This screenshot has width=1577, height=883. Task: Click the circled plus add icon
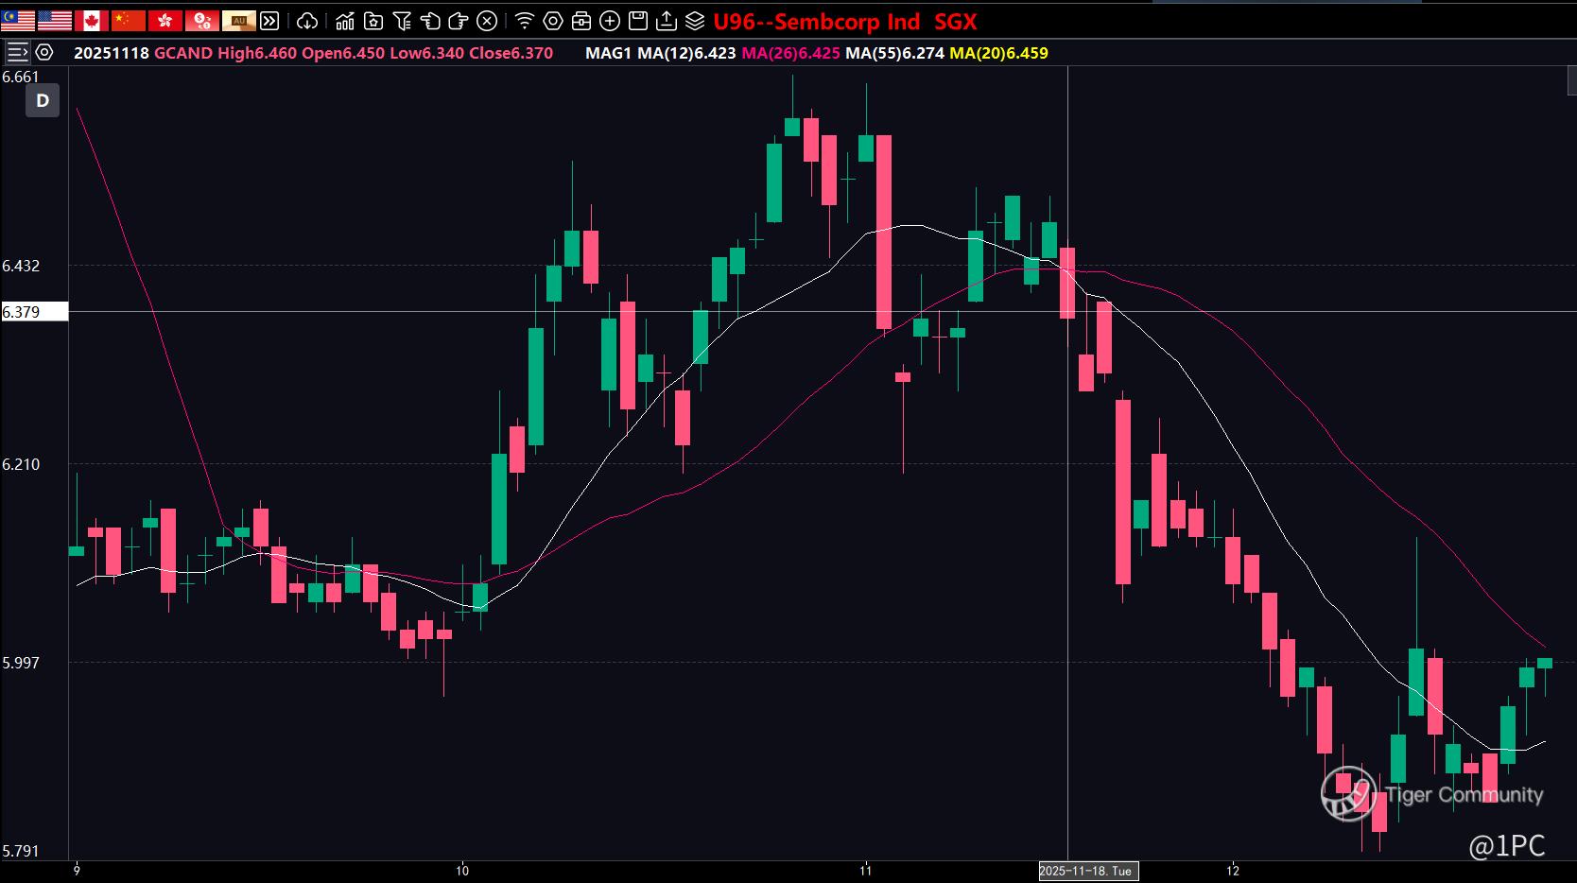pyautogui.click(x=610, y=21)
